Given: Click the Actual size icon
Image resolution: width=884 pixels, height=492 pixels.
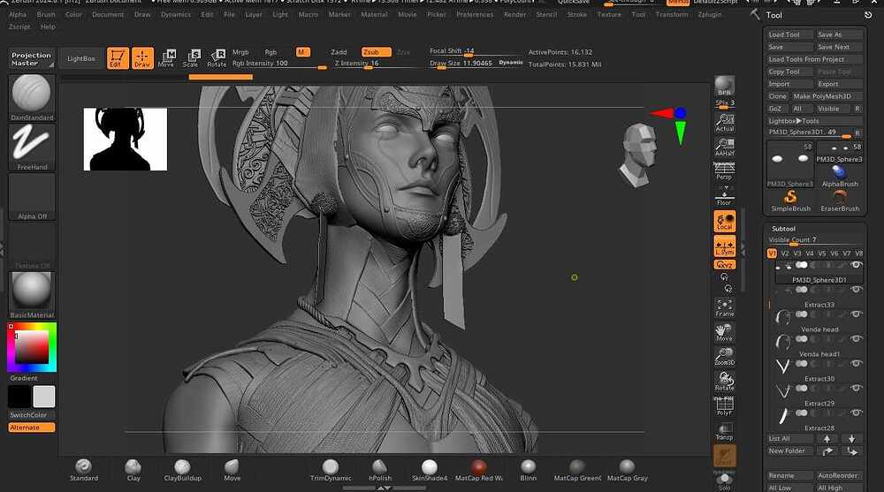Looking at the screenshot, I should tap(725, 122).
